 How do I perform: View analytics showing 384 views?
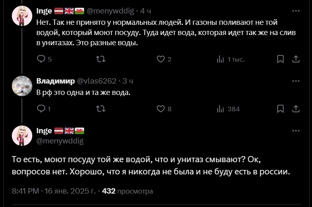pos(221,109)
